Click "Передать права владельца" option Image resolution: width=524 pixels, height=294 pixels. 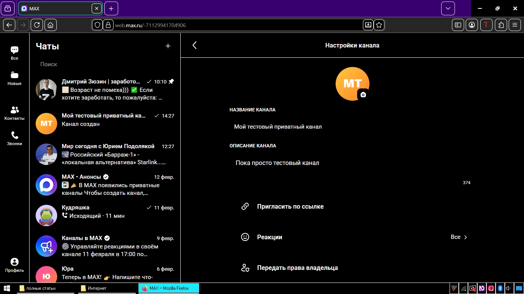pyautogui.click(x=297, y=268)
